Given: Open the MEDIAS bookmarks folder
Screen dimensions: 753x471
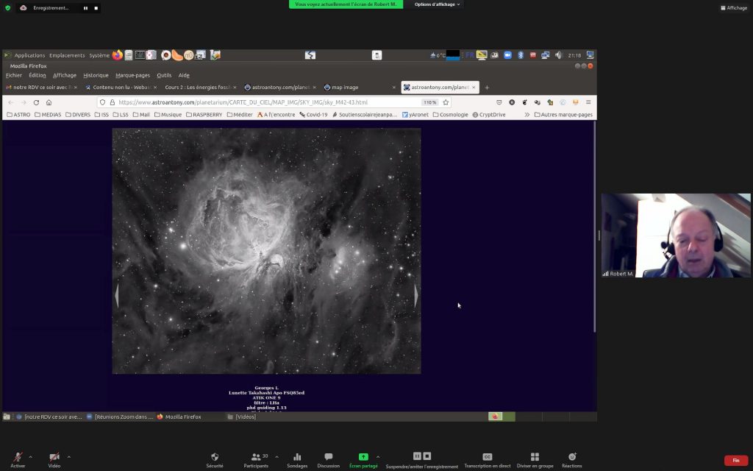Looking at the screenshot, I should point(48,115).
